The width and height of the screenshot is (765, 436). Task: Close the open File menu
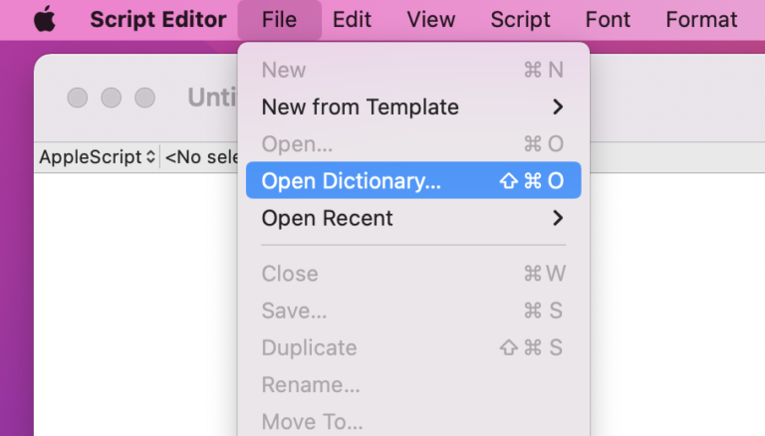tap(280, 20)
